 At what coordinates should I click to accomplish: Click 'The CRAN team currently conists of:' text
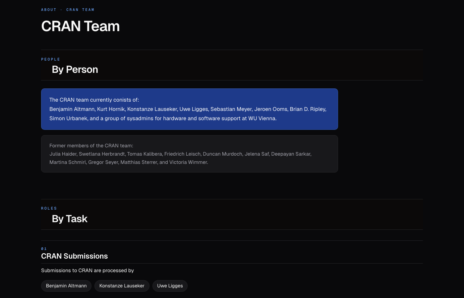tap(94, 100)
